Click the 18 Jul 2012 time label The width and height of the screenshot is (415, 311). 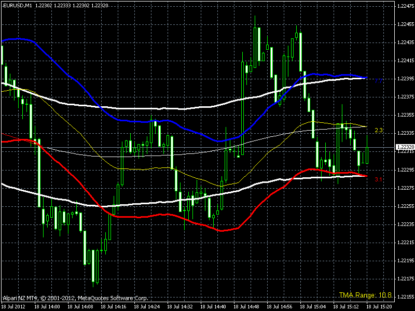14,307
